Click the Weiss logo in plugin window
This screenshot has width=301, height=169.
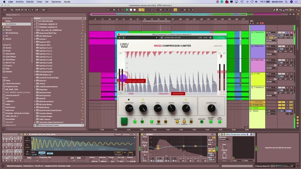[124, 46]
